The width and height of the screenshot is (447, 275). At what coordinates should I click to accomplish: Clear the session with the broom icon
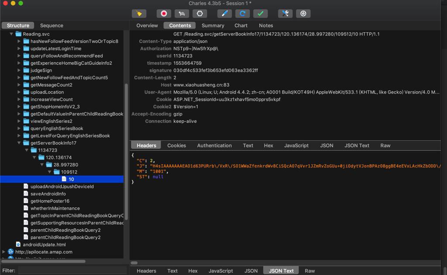pos(139,14)
